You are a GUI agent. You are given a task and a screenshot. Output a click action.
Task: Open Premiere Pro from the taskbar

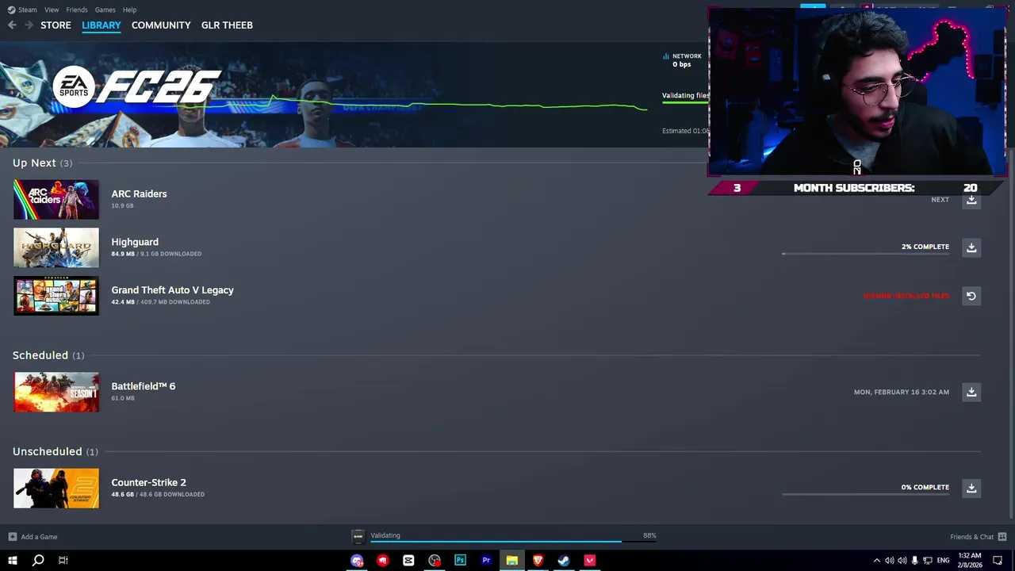pyautogui.click(x=486, y=561)
